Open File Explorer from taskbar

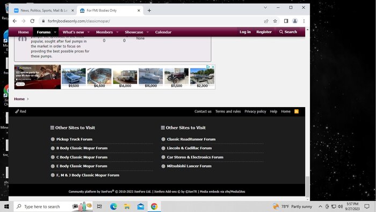click(x=127, y=207)
